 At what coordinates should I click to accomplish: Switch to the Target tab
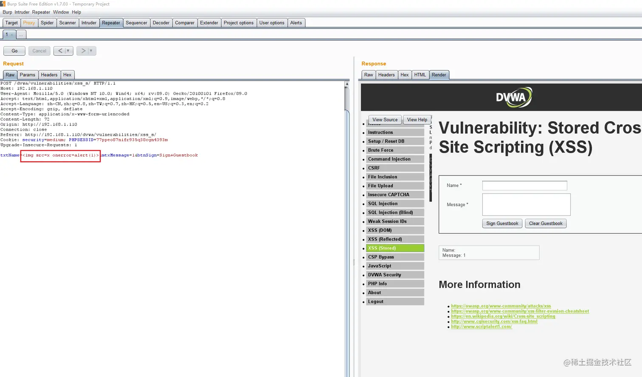click(11, 23)
